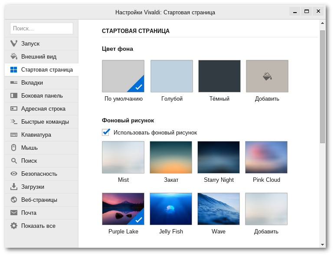
Task: Click the envelope icon beside Почта
Action: pos(14,213)
